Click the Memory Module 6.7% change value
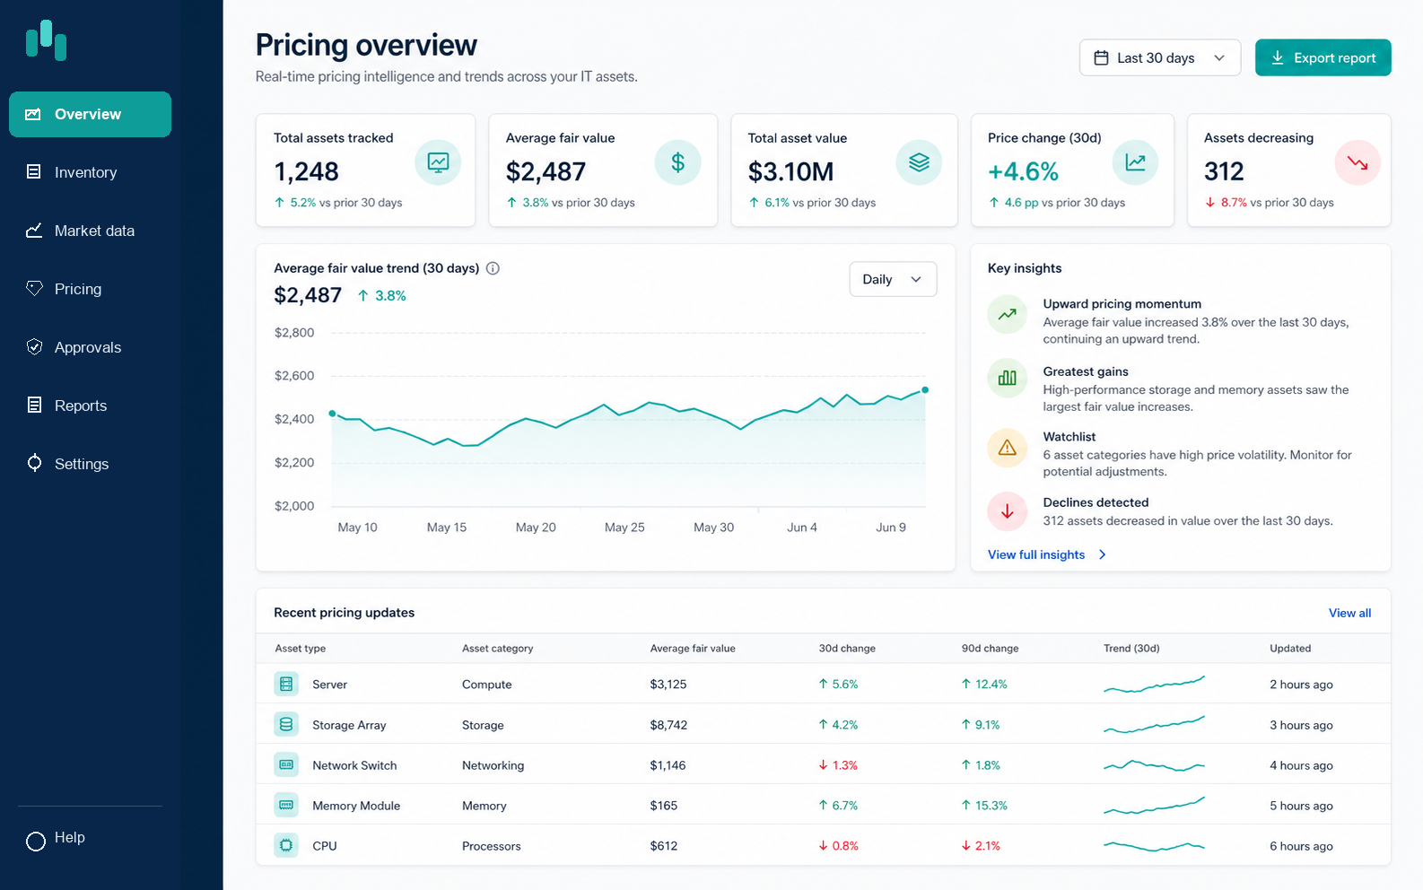Viewport: 1423px width, 890px height. (x=838, y=806)
